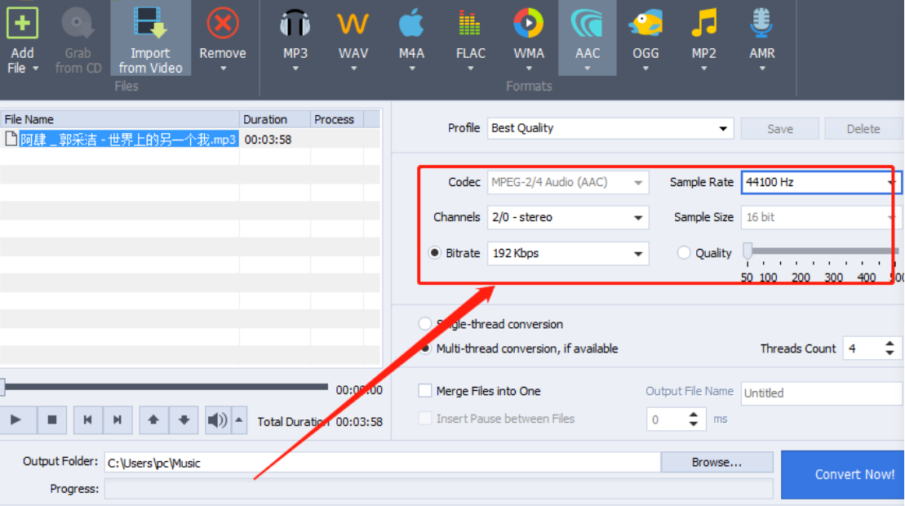Image resolution: width=905 pixels, height=506 pixels.
Task: Enable Merge Files into One checkbox
Action: 425,391
